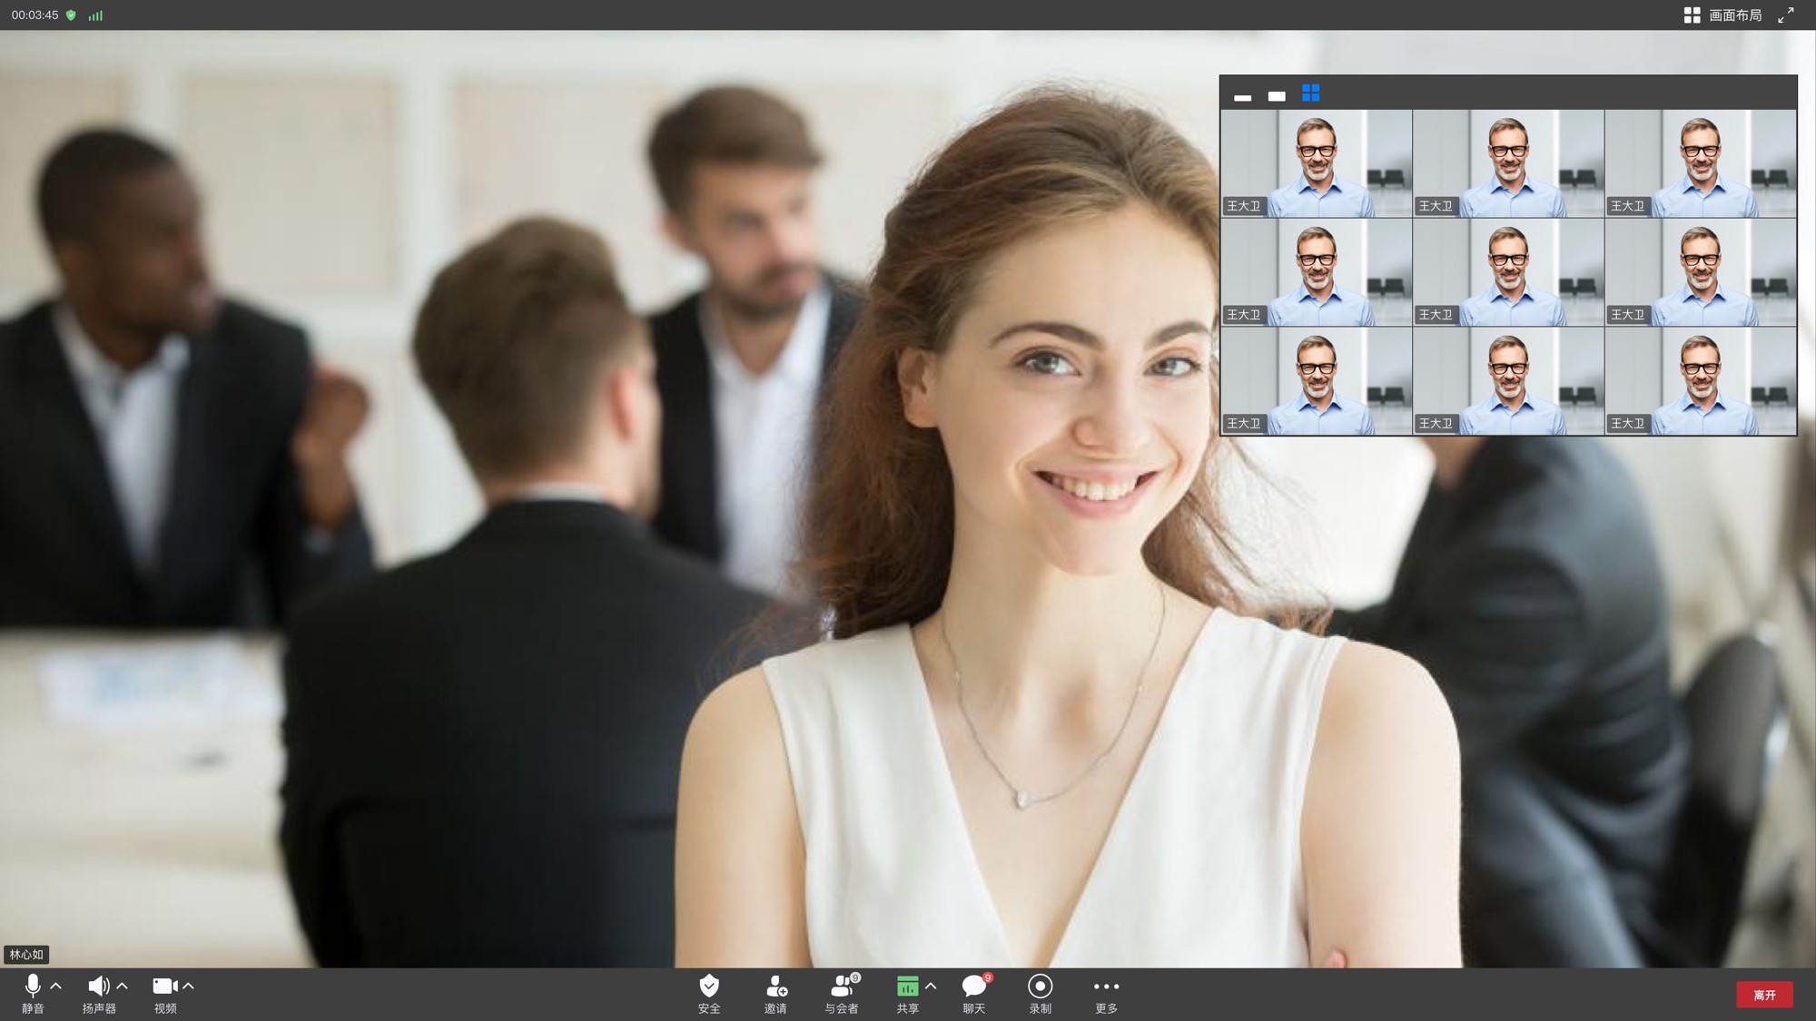Check network signal strength bars icon
1816x1021 pixels.
click(x=95, y=15)
